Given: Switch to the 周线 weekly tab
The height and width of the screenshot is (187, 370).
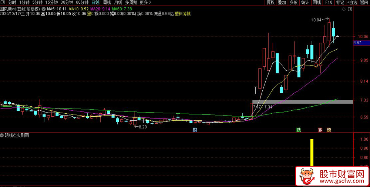Looking at the screenshot, I should pos(107,3).
